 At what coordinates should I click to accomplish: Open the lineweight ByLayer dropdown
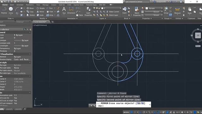pos(154,12)
